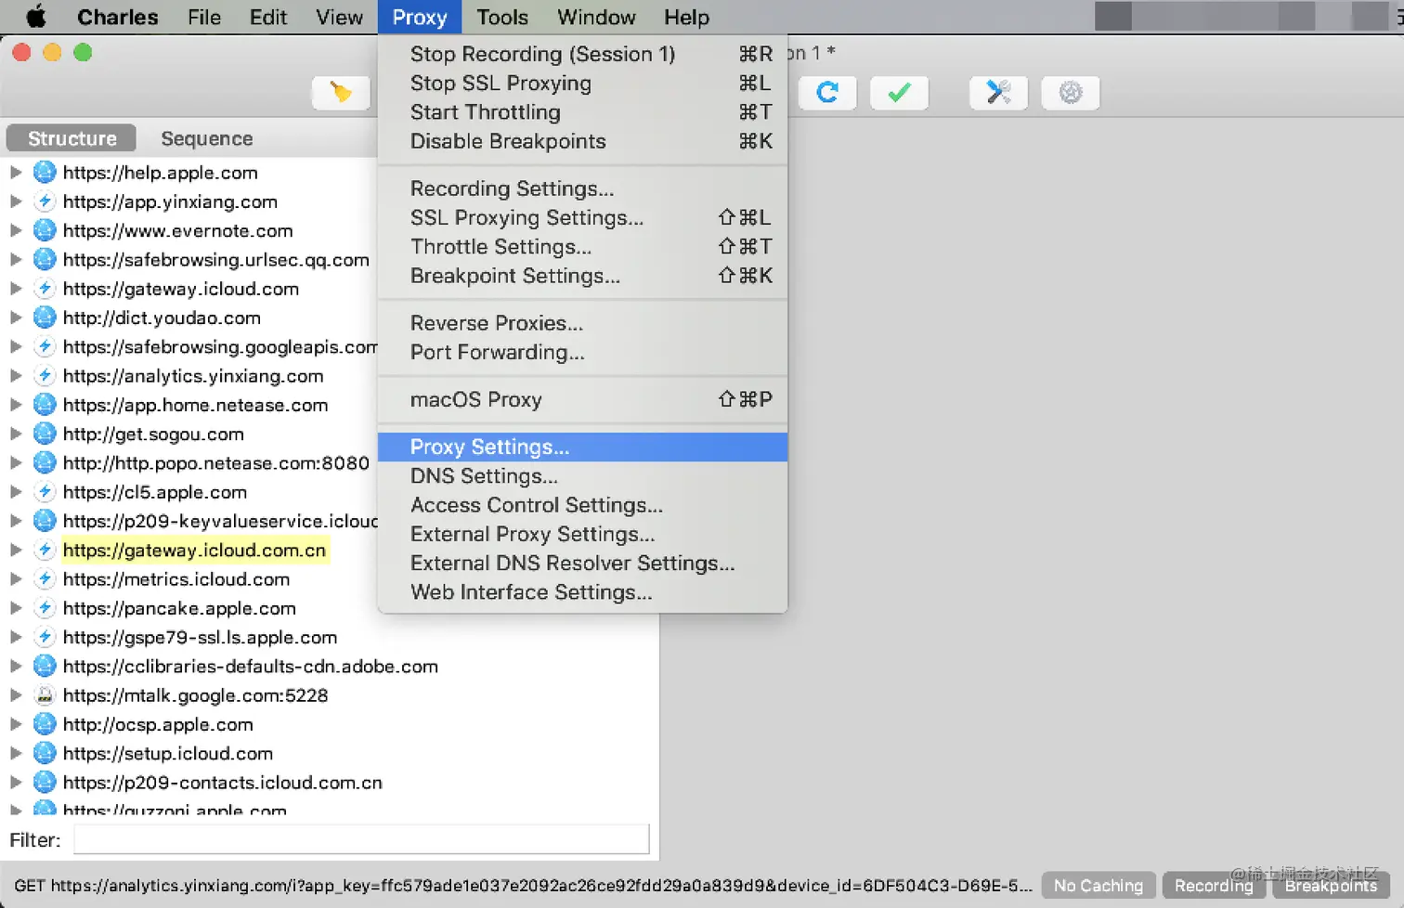The width and height of the screenshot is (1404, 908).
Task: Click the lock icon beside mtalk.google.com:5228
Action: [45, 695]
